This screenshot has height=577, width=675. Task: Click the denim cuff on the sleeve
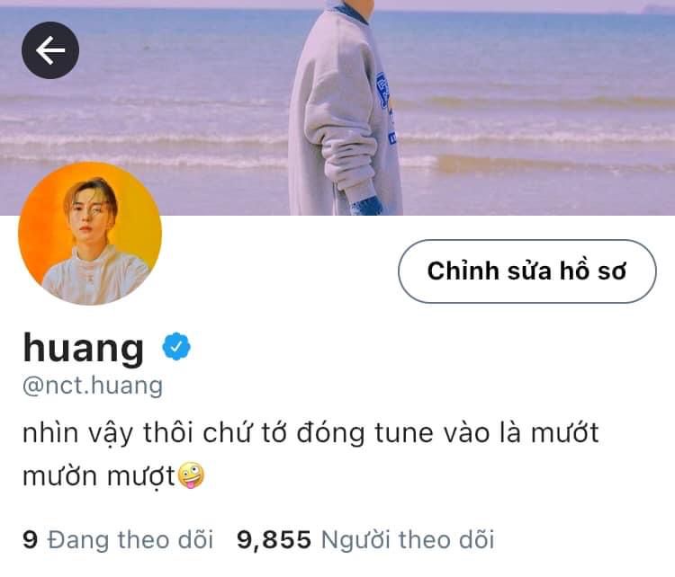pos(367,207)
